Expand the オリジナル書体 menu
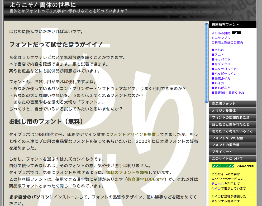The height and width of the screenshot is (206, 262). (232, 111)
